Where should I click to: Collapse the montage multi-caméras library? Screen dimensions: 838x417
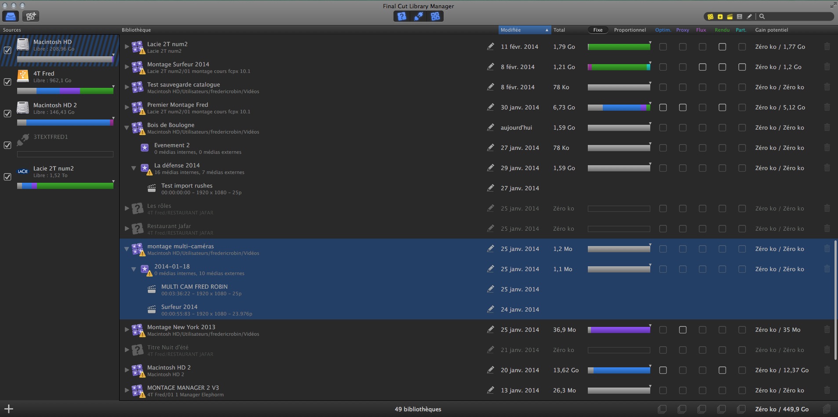127,249
